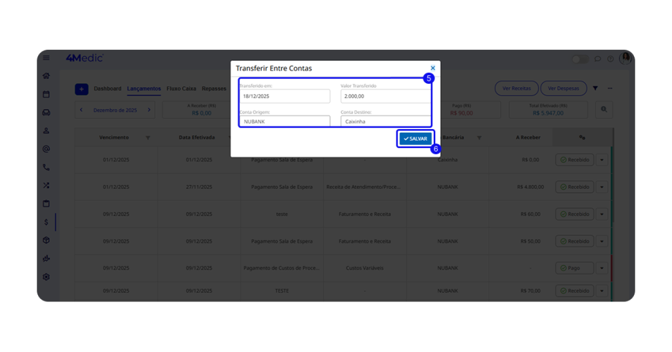
Task: Open the home icon in sidebar
Action: [46, 75]
